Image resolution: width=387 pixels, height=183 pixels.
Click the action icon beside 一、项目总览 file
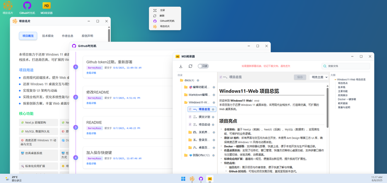coord(214,109)
